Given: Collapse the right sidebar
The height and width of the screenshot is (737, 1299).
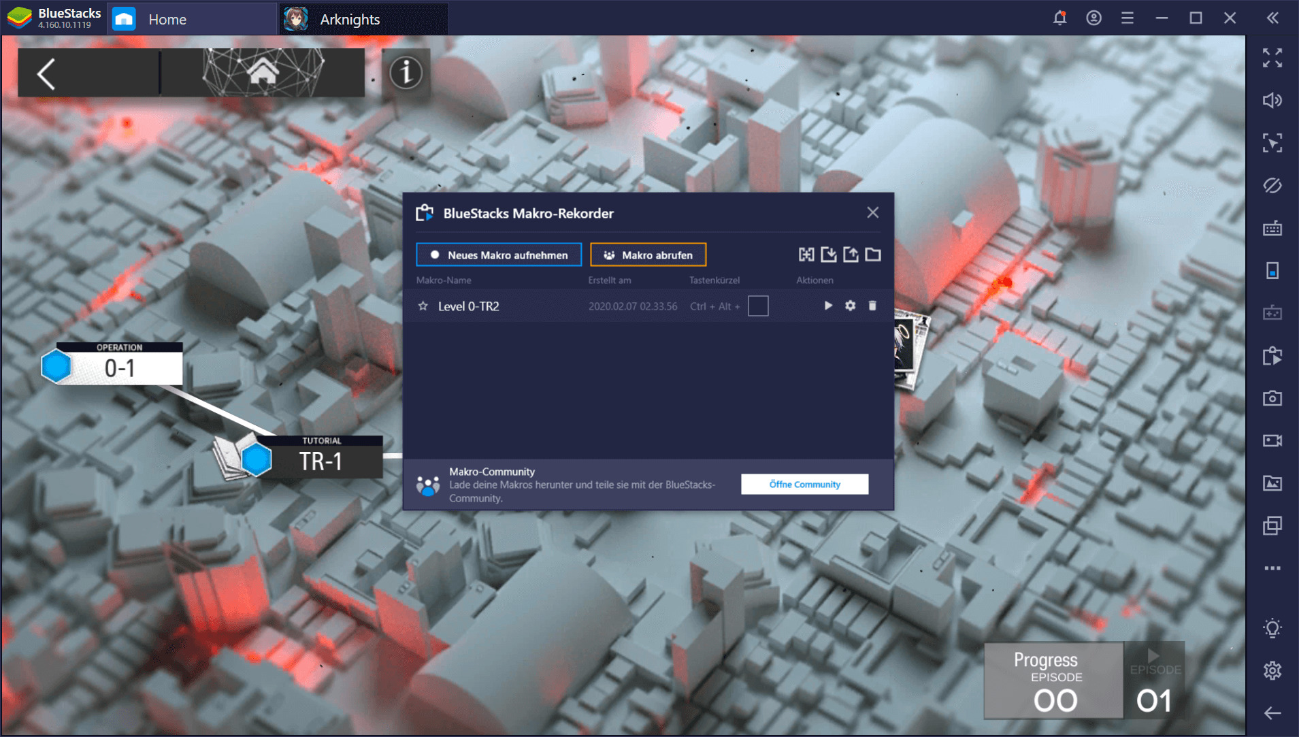Looking at the screenshot, I should pos(1272,18).
